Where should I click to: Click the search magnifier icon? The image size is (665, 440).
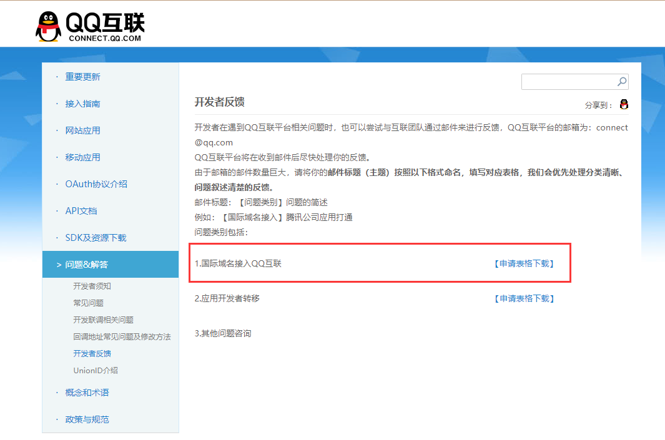tap(621, 82)
